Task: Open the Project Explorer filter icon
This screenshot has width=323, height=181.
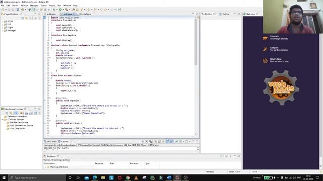Action: pos(30,18)
